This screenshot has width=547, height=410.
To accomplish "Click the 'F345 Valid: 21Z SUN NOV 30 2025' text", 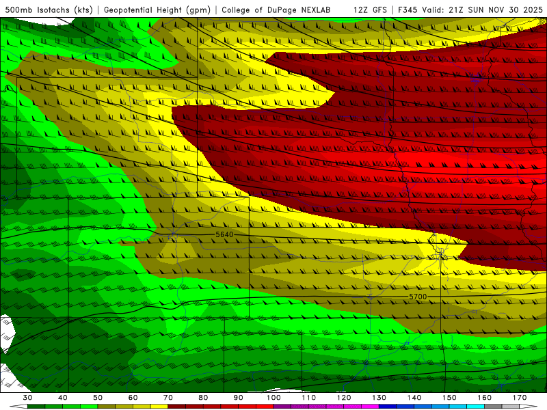I will click(x=470, y=10).
